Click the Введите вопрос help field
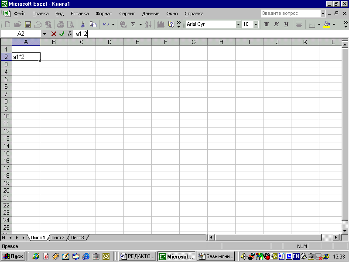This screenshot has width=349, height=262. coord(291,14)
